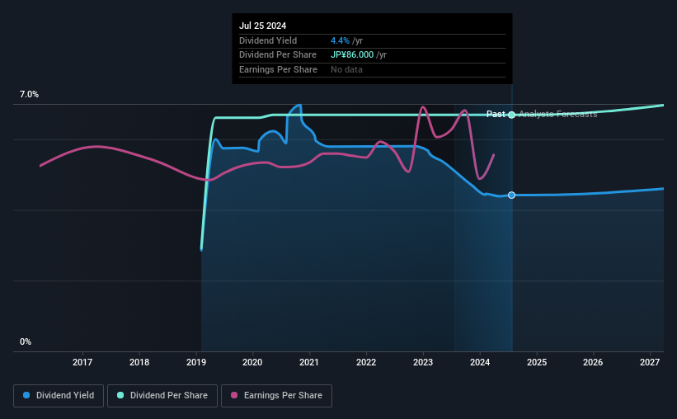This screenshot has width=677, height=419.
Task: Toggle the Earnings Per Share legend button
Action: [x=276, y=396]
